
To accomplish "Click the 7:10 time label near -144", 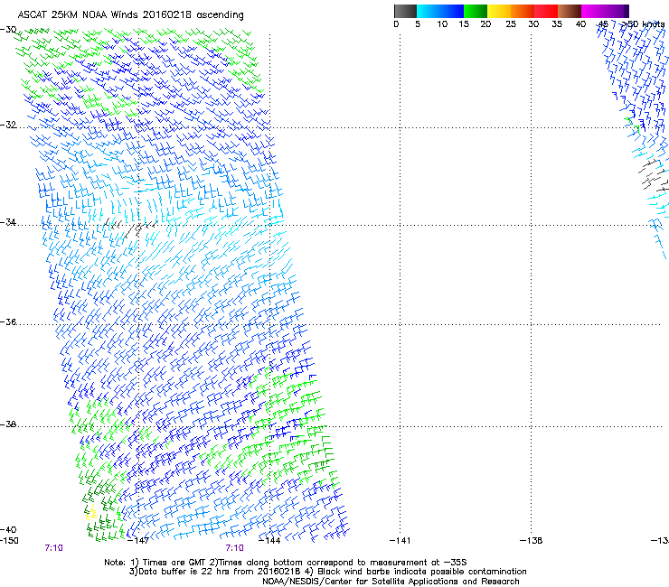I will click(x=235, y=548).
